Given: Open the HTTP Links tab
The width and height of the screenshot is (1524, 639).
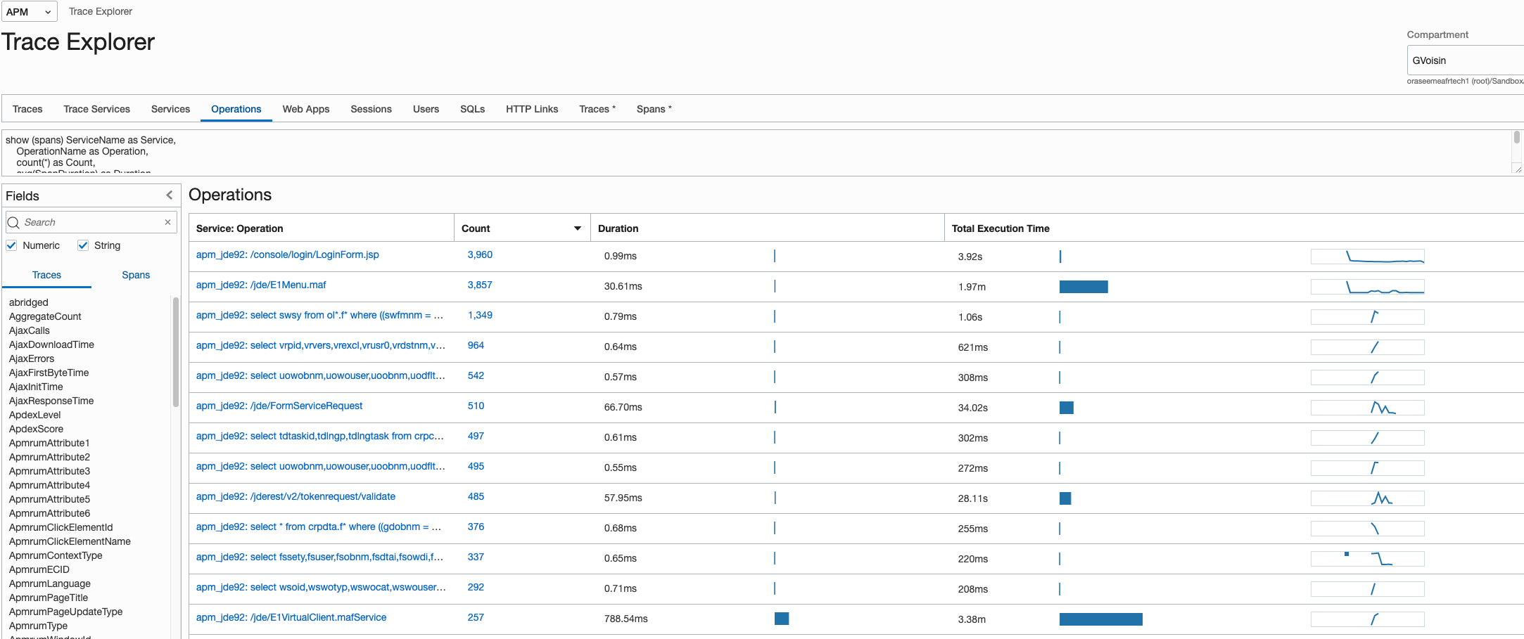Looking at the screenshot, I should [x=532, y=109].
